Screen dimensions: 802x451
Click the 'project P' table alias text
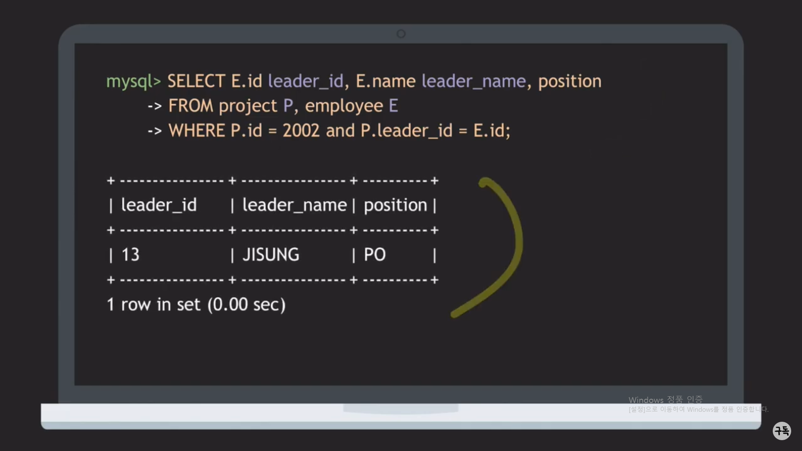256,106
